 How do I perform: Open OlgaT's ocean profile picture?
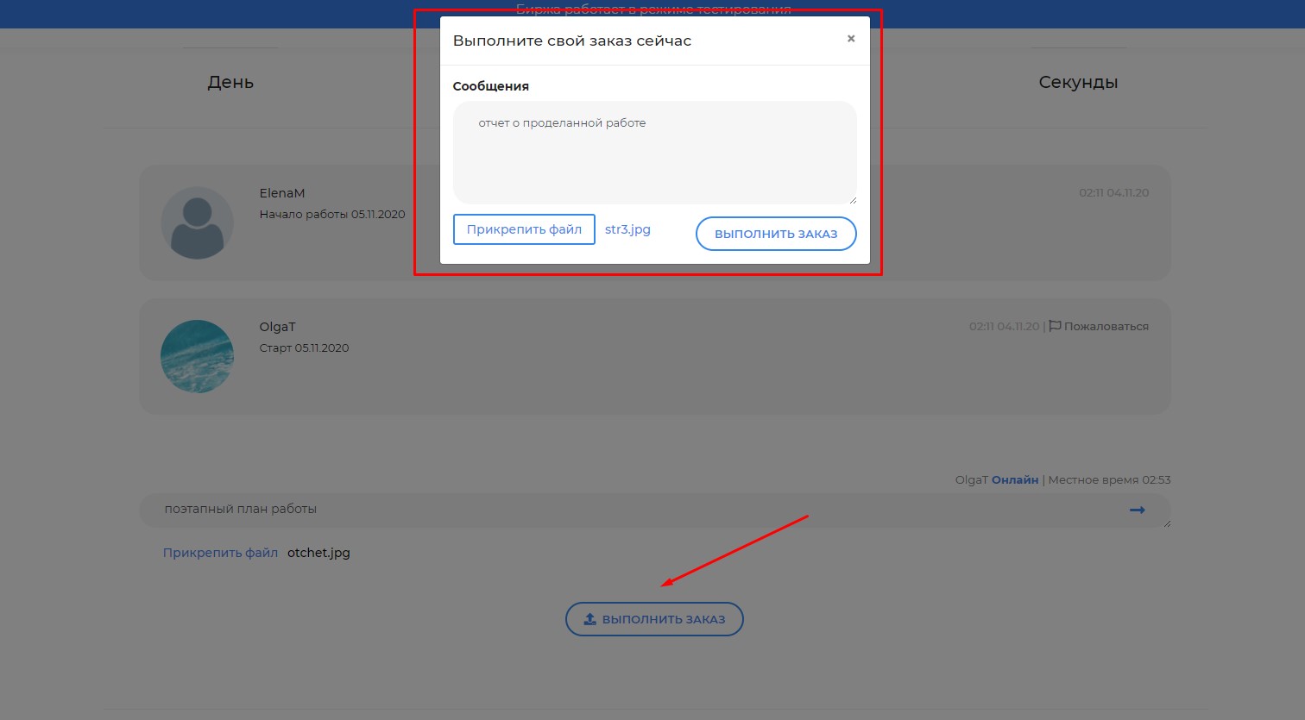click(x=197, y=356)
